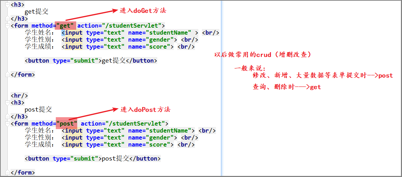Collapse the fold marker beside the second <h3> tag
This screenshot has height=177, width=402.
tap(8, 102)
